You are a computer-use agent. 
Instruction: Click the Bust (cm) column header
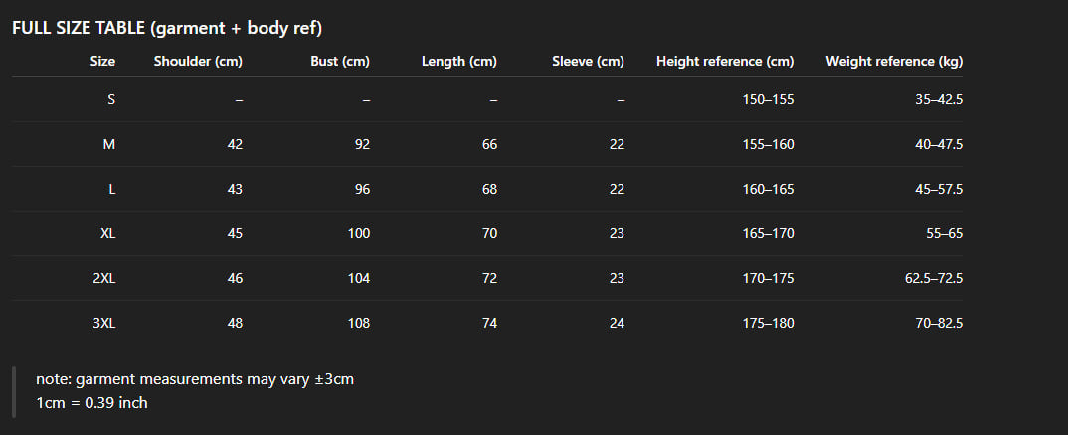point(340,61)
